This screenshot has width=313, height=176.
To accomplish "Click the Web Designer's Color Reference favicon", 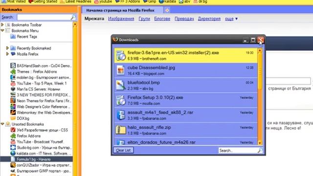I will pos(13,107).
